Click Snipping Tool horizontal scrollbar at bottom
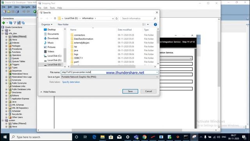250x141 pixels. pos(127,130)
